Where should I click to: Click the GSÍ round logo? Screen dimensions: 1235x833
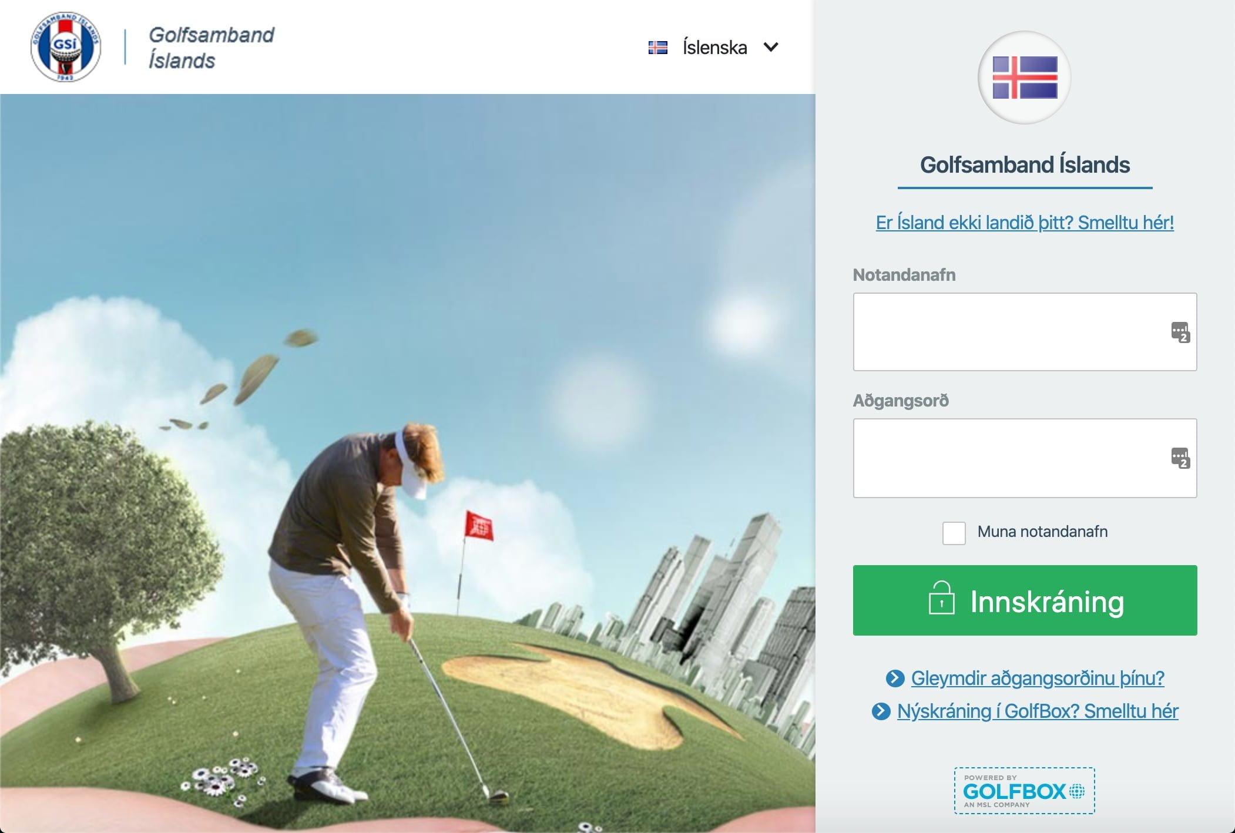pos(66,46)
